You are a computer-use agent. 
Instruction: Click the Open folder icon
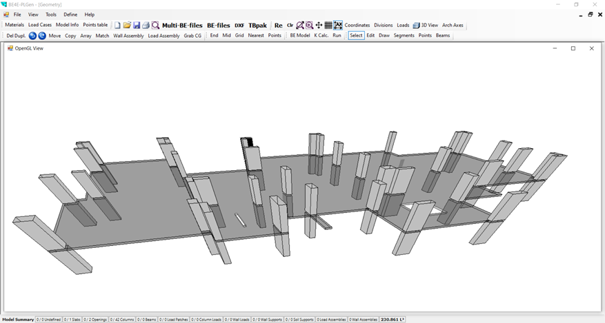(127, 25)
